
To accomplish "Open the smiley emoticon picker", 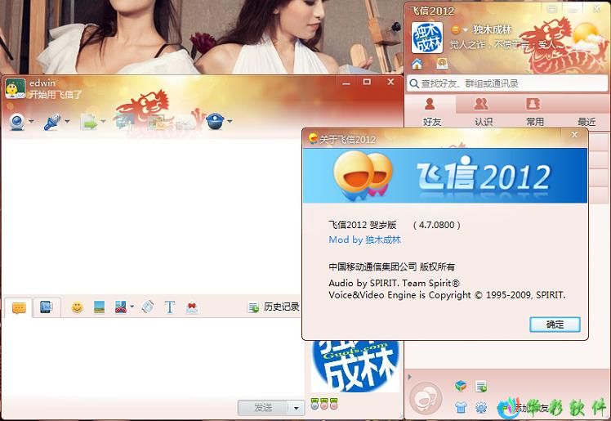I will pos(77,307).
